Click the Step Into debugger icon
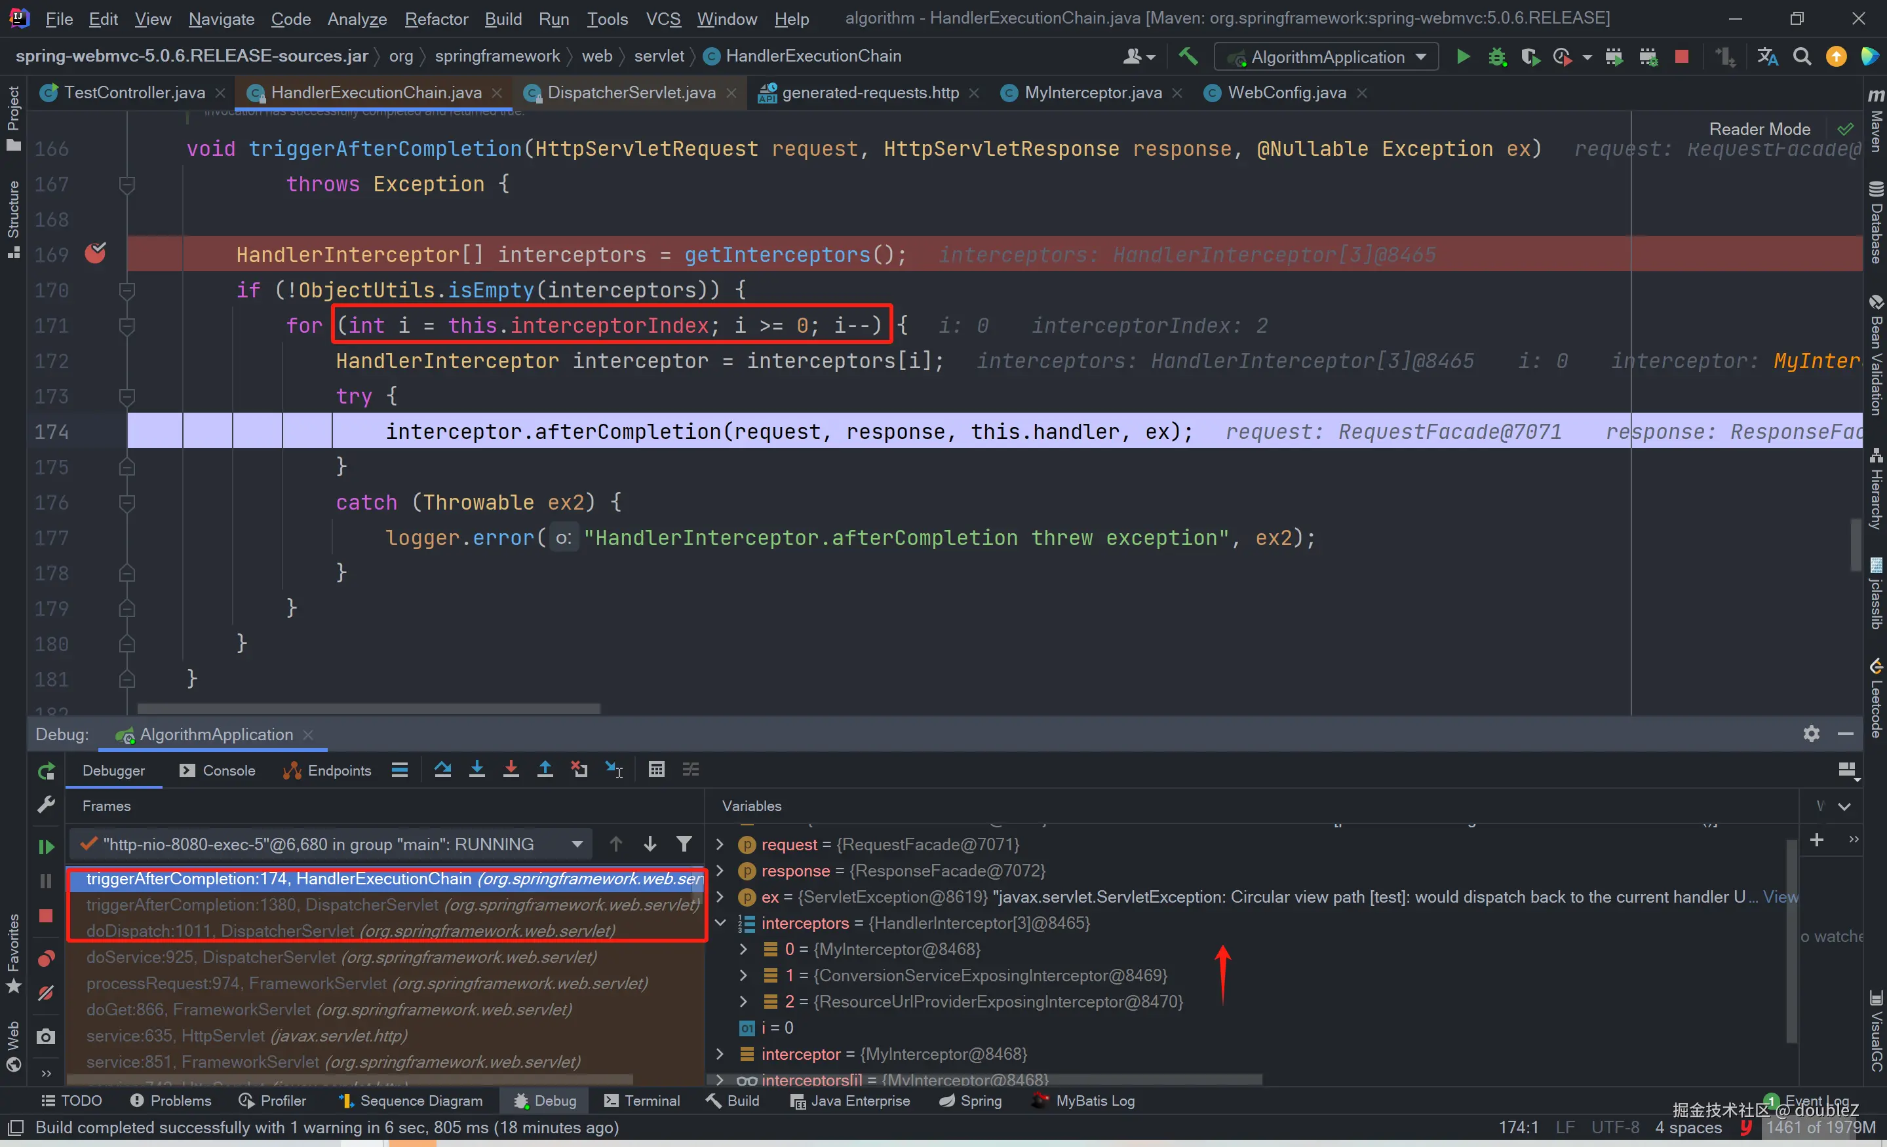This screenshot has width=1887, height=1147. pos(477,769)
